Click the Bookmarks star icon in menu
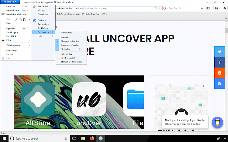This screenshot has height=142, width=228. [x=34, y=7]
